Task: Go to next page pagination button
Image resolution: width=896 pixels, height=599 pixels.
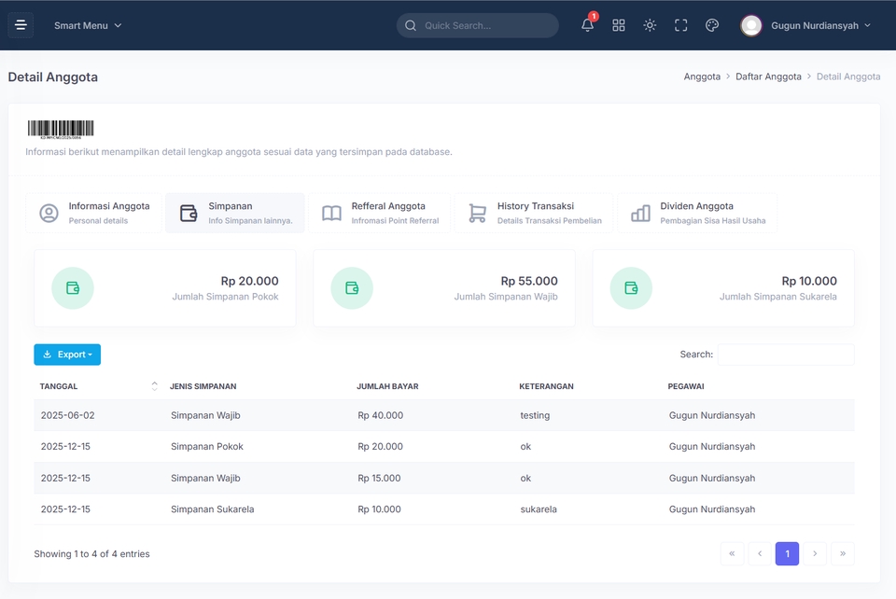Action: point(815,553)
